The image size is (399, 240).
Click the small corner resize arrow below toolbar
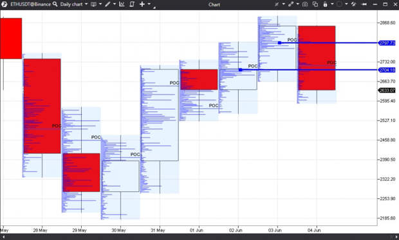(x=154, y=8)
